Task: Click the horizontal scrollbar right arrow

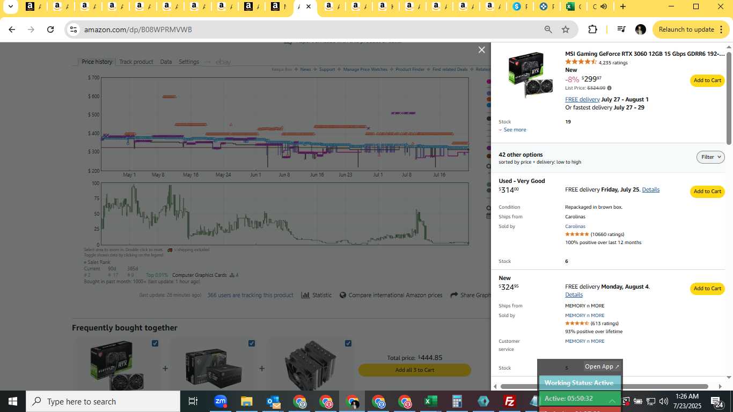Action: coord(720,386)
